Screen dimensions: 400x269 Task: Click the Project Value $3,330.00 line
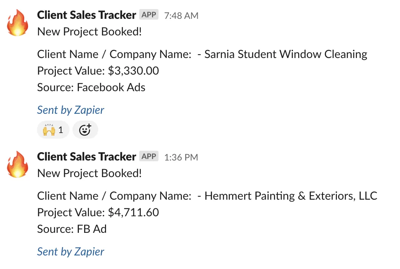98,71
